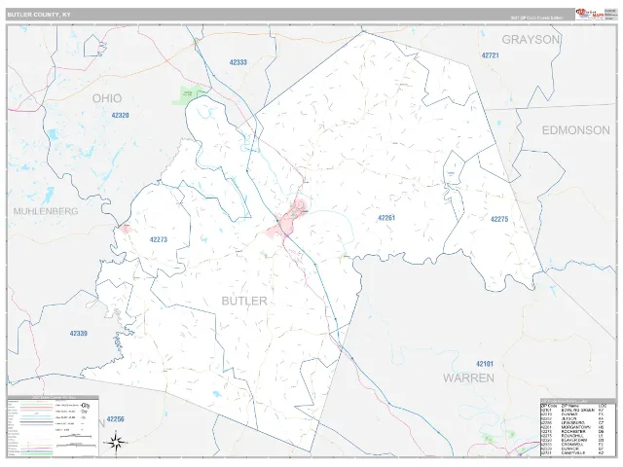
Task: Click BEAVER DAM row in ZIP index table
Action: click(572, 441)
